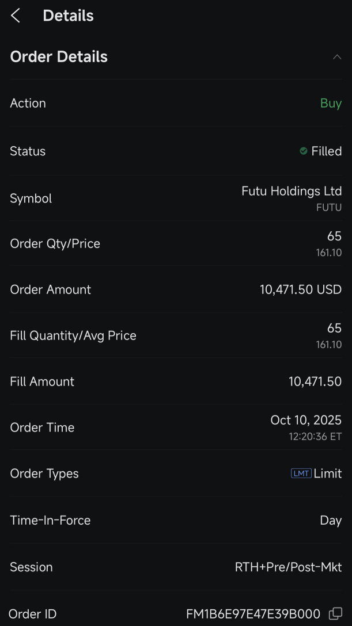Tap the green Filled status checkmark icon
This screenshot has height=626, width=352.
[304, 151]
